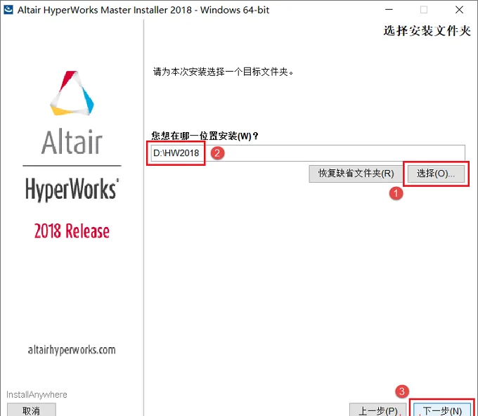Click the InstallAnywhere label
The width and height of the screenshot is (478, 416).
(x=37, y=395)
